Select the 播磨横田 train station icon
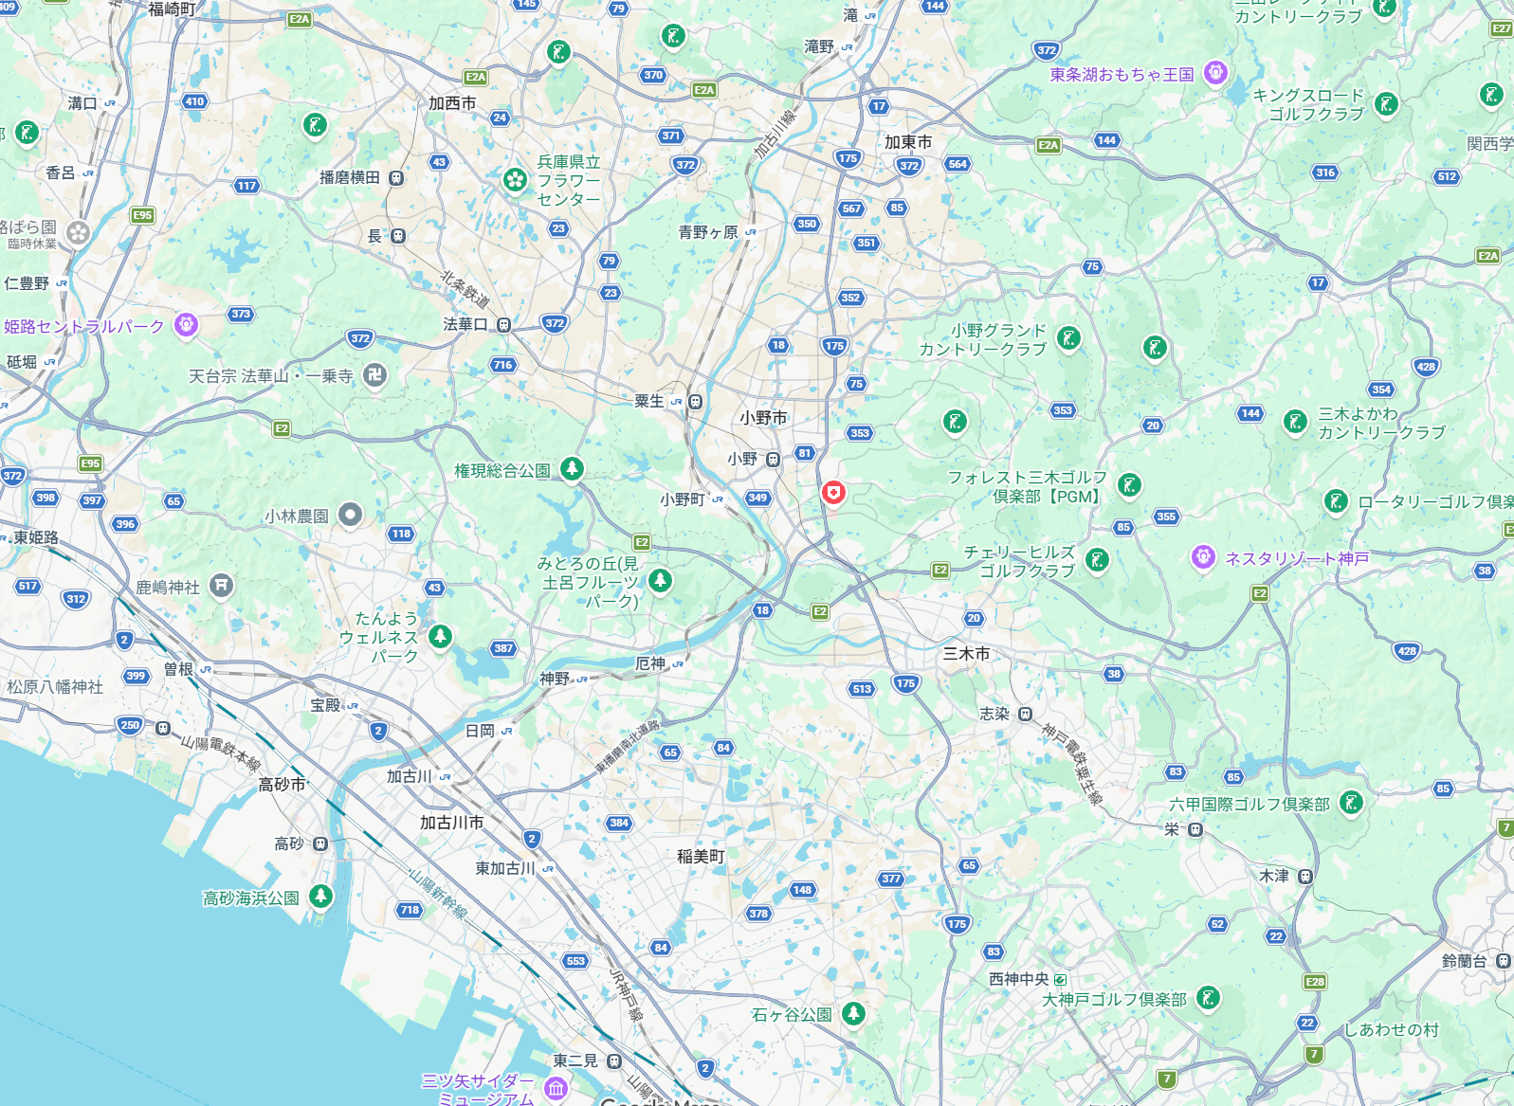This screenshot has width=1514, height=1106. [x=396, y=177]
